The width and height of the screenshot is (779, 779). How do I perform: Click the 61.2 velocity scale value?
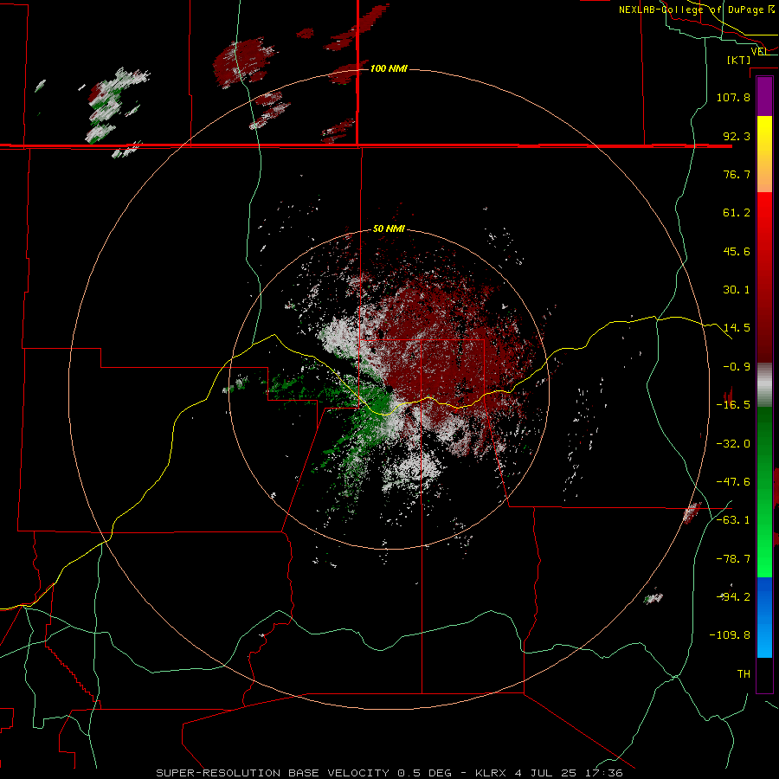pyautogui.click(x=737, y=213)
